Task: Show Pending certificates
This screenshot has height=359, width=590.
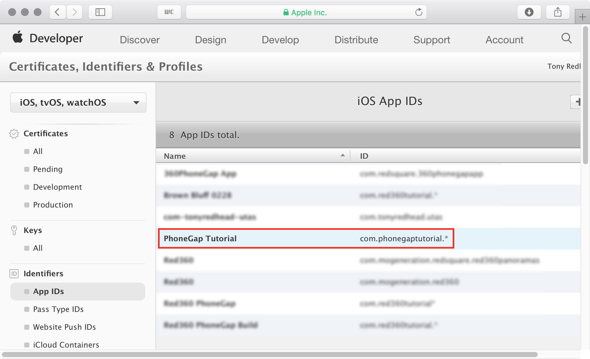Action: (48, 169)
